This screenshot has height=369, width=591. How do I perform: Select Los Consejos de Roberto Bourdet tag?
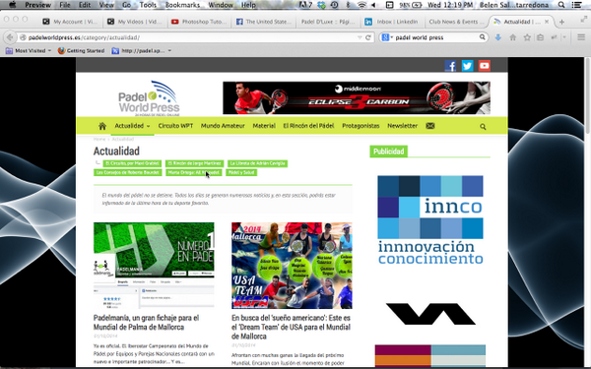click(128, 172)
